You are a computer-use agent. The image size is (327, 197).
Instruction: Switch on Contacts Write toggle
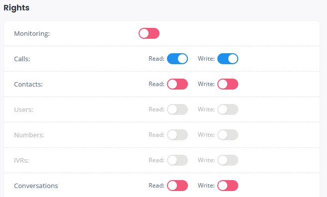(228, 84)
